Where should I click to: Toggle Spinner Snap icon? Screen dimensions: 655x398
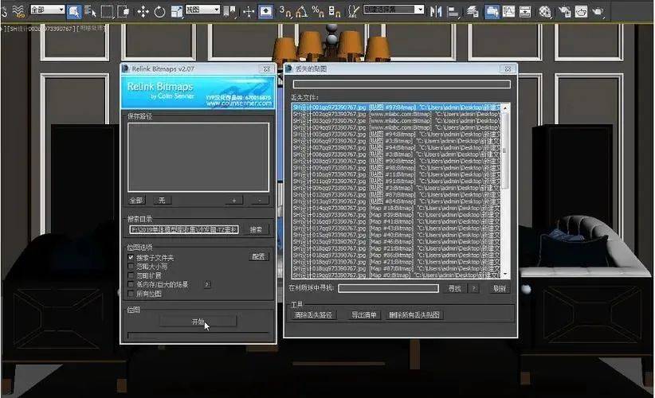[x=334, y=11]
